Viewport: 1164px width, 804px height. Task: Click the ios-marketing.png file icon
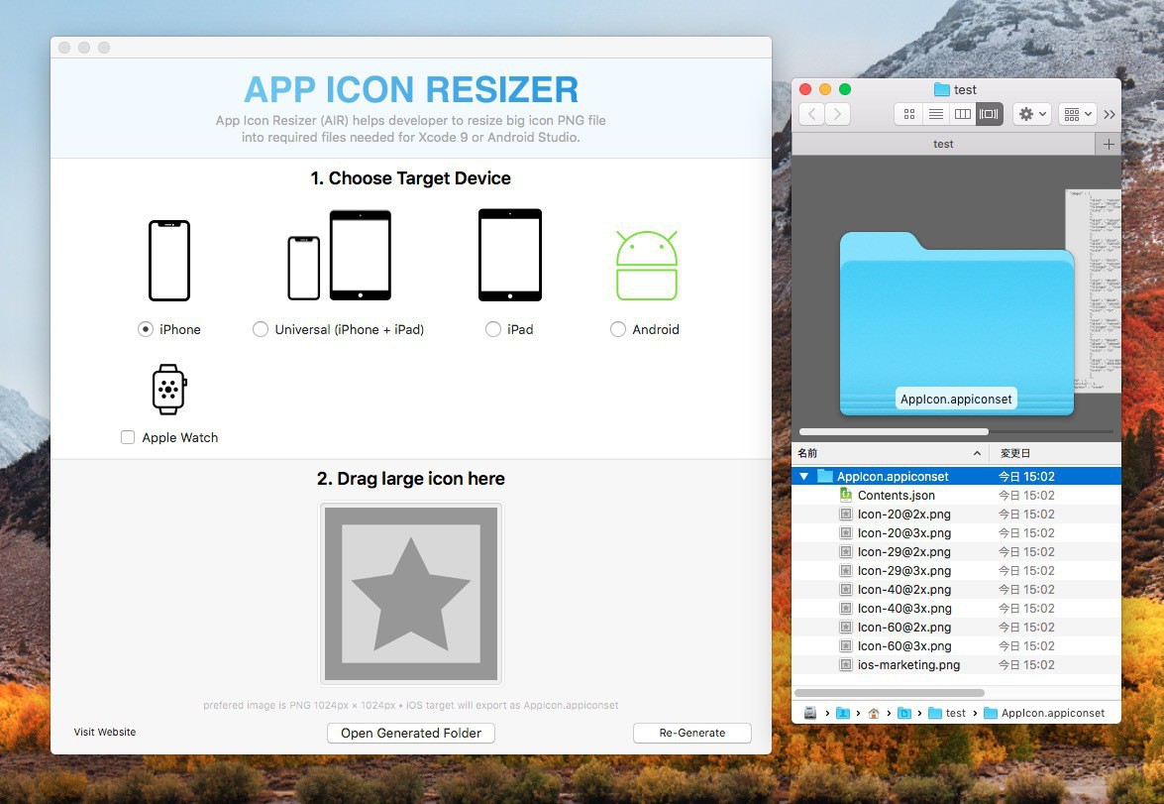click(x=846, y=665)
